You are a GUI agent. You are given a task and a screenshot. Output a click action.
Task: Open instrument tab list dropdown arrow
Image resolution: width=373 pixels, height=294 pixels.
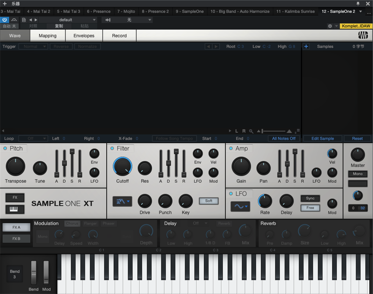coord(361,11)
